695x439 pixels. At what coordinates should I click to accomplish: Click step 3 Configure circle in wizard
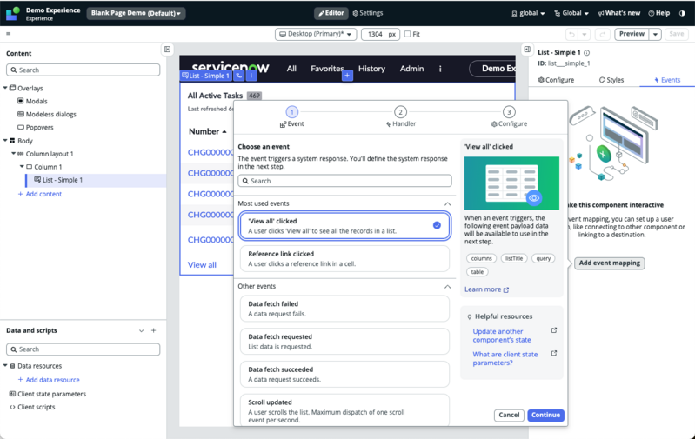click(509, 112)
